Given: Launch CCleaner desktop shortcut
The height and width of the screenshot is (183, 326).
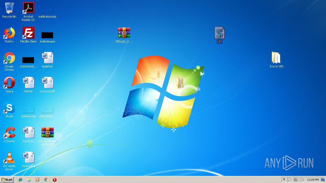Looking at the screenshot, I should [9, 135].
